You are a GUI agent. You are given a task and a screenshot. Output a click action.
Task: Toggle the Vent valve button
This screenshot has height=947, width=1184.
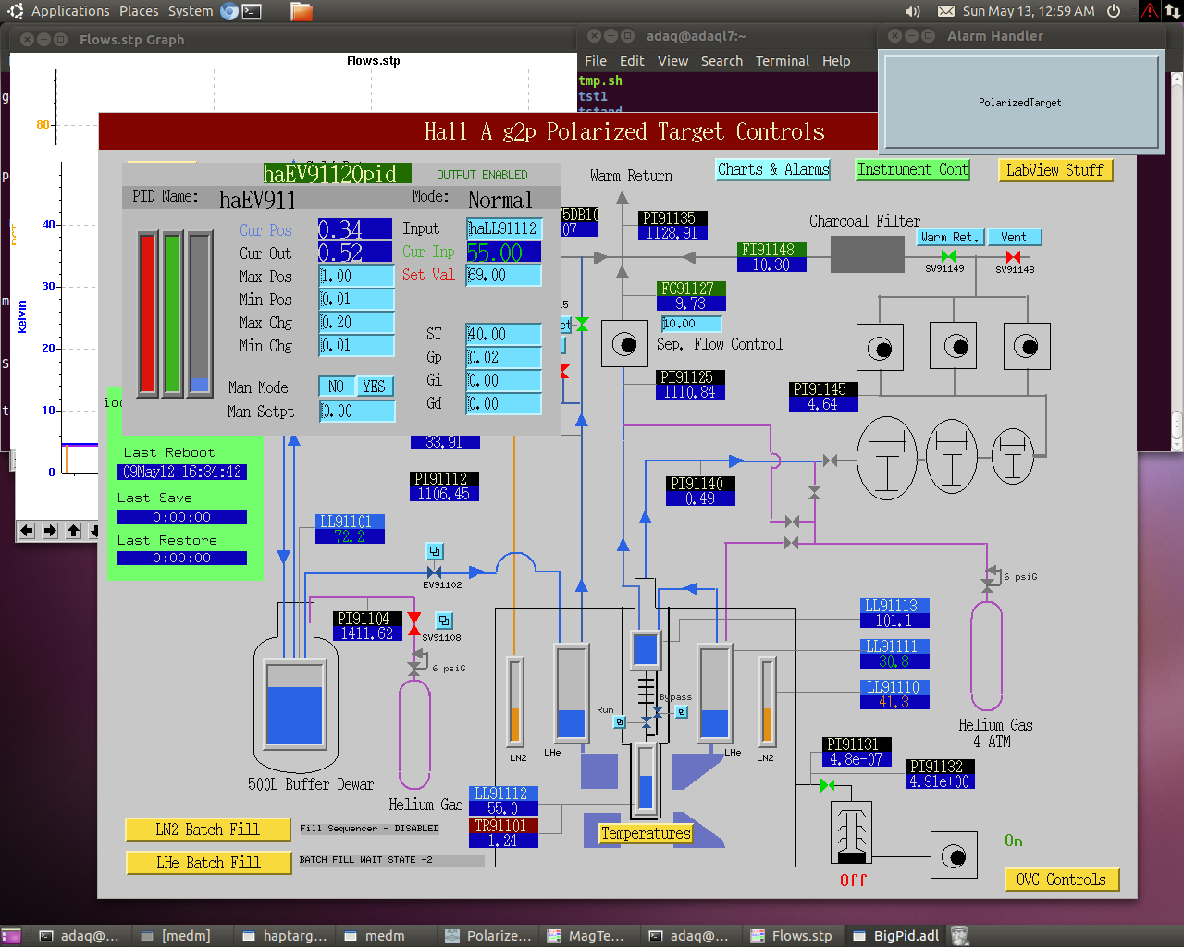(1014, 237)
